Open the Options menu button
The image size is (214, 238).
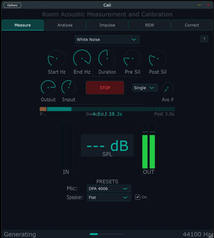click(12, 5)
